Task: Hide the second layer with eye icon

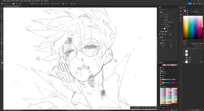Action: [x=184, y=55]
